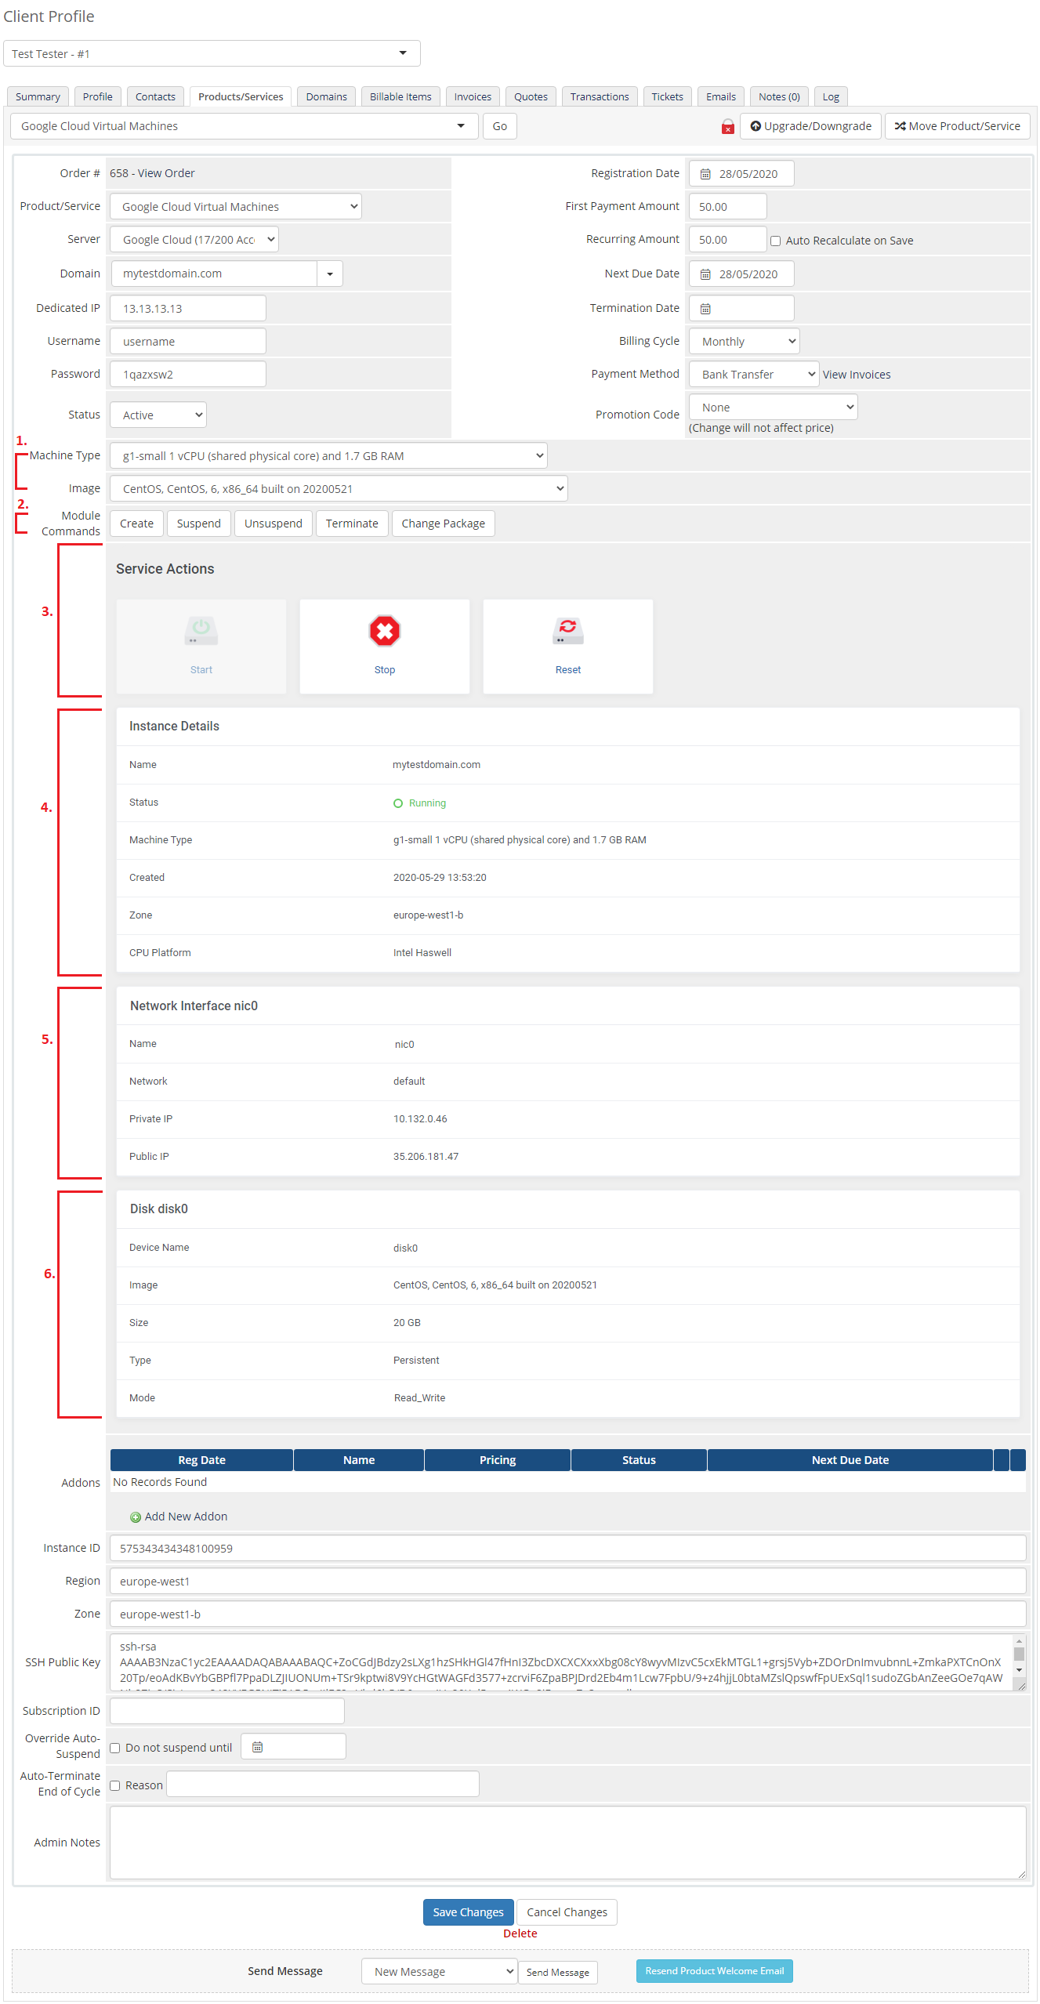The image size is (1040, 2004).
Task: Open the Invoices tab
Action: [x=473, y=96]
